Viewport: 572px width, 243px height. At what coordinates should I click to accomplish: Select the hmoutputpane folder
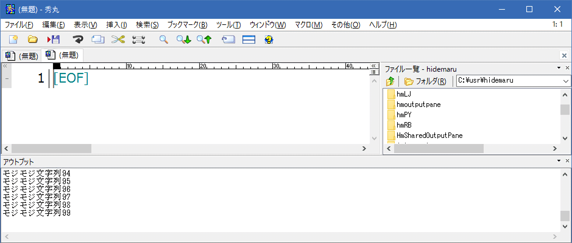tap(418, 105)
